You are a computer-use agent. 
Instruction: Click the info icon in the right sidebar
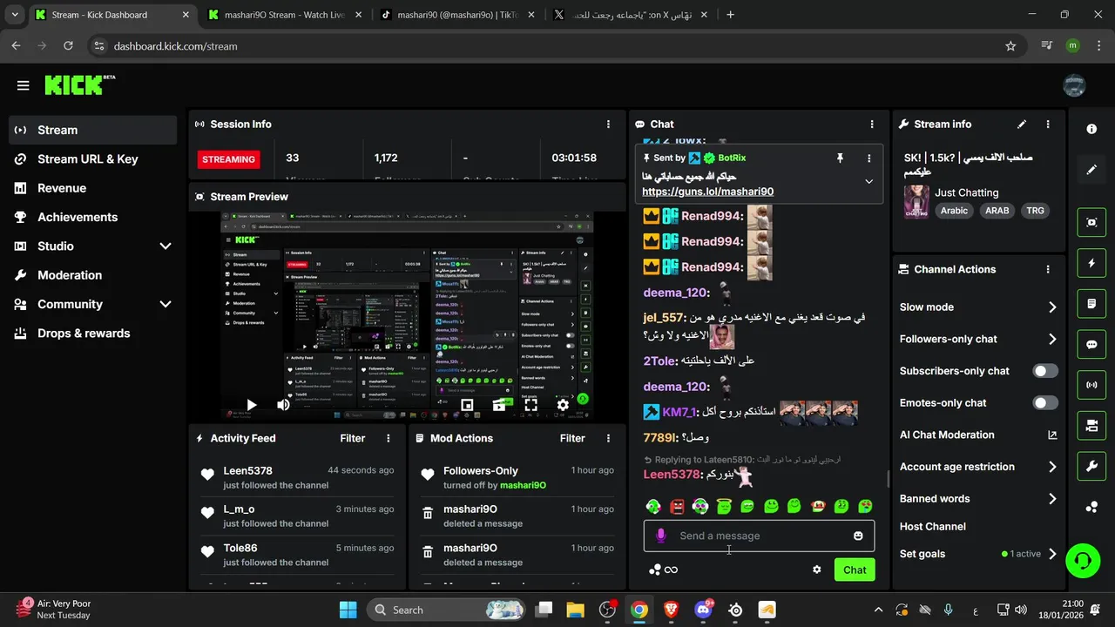coord(1091,129)
